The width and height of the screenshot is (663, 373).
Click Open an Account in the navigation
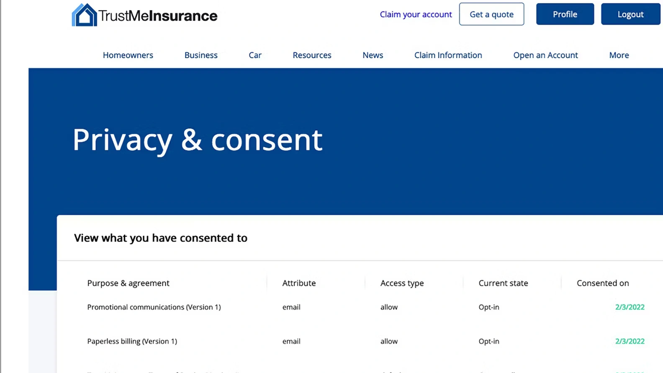tap(545, 55)
